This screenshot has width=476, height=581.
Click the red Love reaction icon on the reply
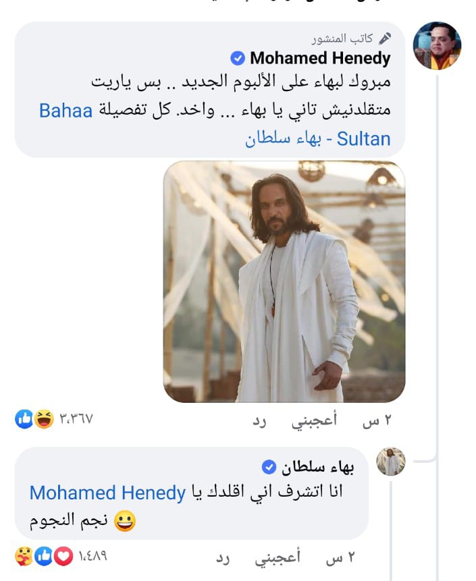tap(63, 557)
